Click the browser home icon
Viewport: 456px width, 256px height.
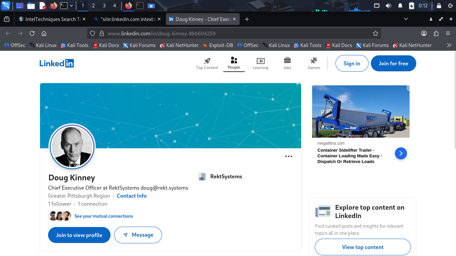point(44,33)
